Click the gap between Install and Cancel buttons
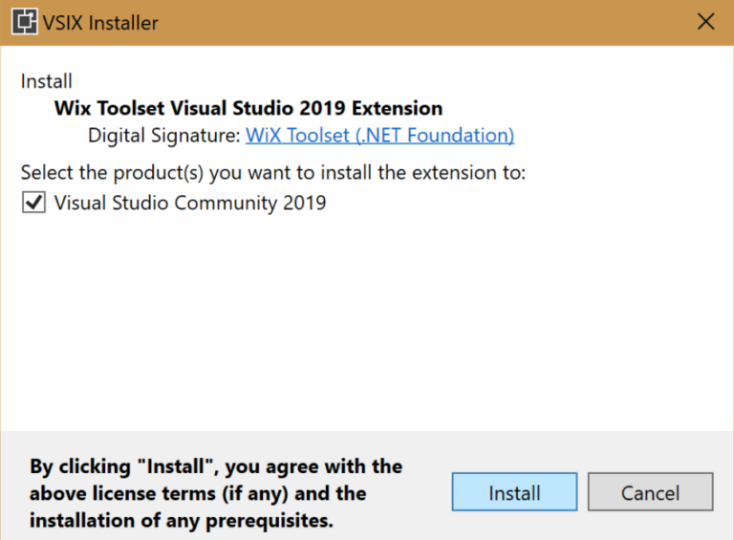 583,493
